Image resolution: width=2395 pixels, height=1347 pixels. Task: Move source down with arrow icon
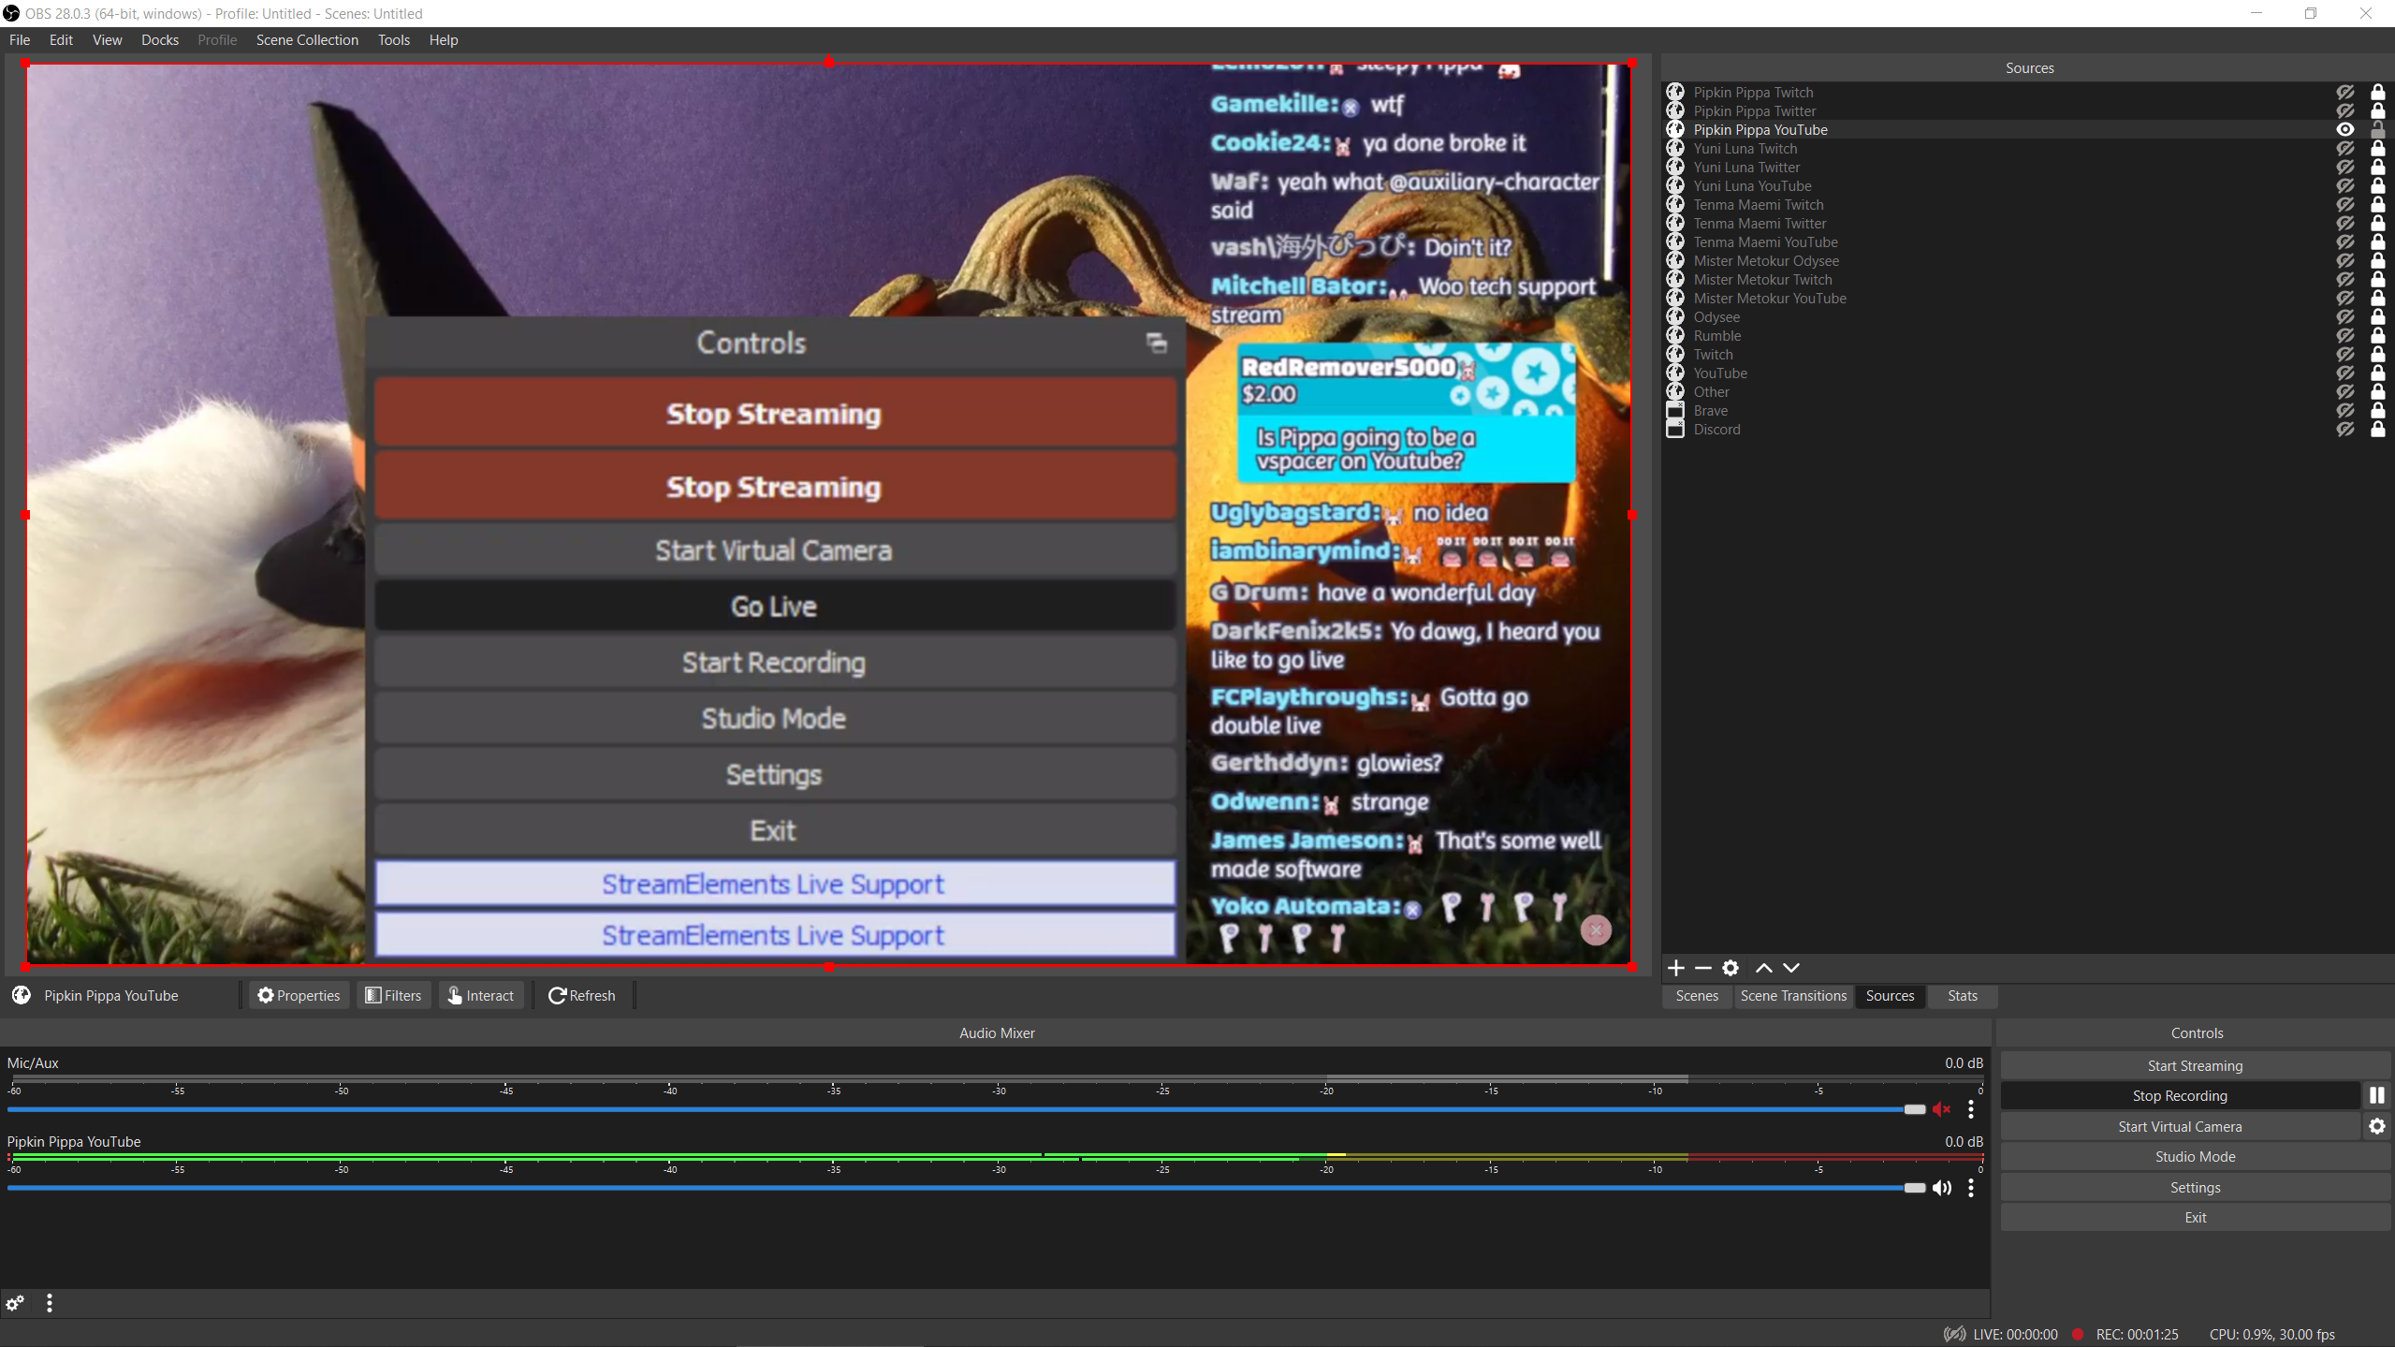(1791, 968)
